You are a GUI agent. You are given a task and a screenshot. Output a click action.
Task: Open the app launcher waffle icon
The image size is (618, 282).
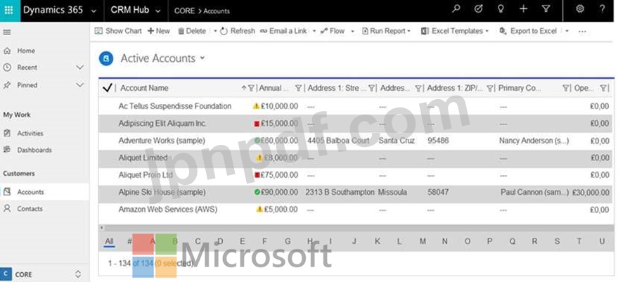[x=9, y=11]
